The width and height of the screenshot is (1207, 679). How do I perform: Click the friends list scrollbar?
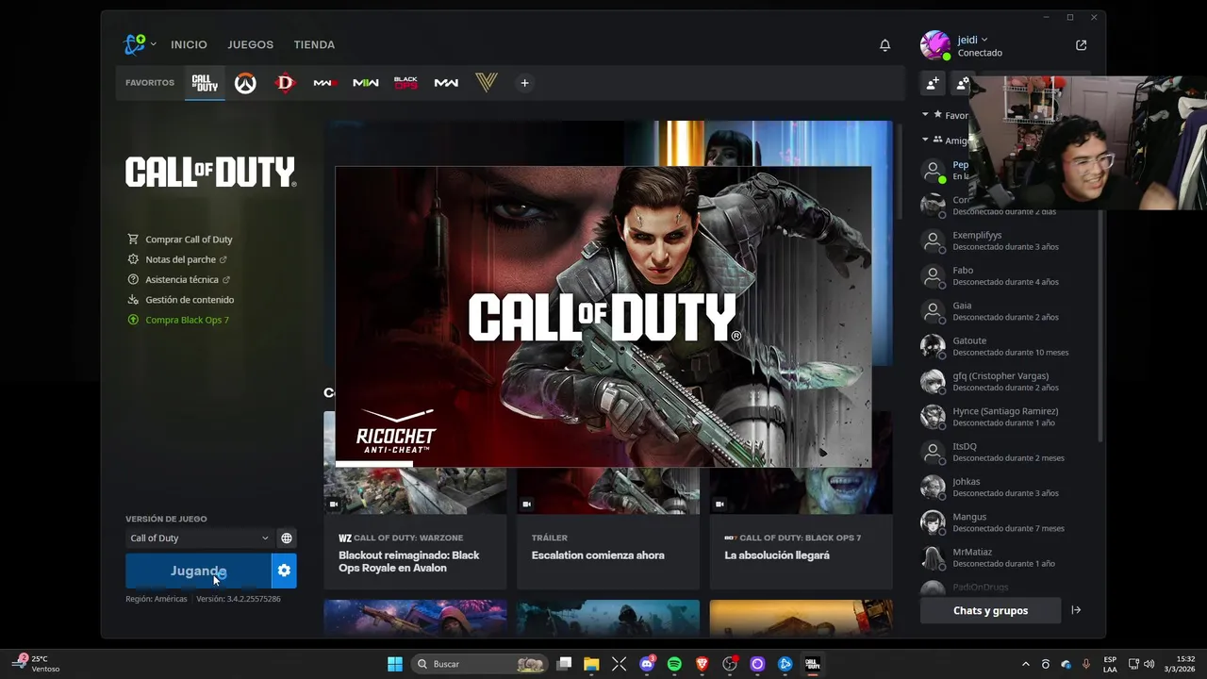click(x=1100, y=325)
